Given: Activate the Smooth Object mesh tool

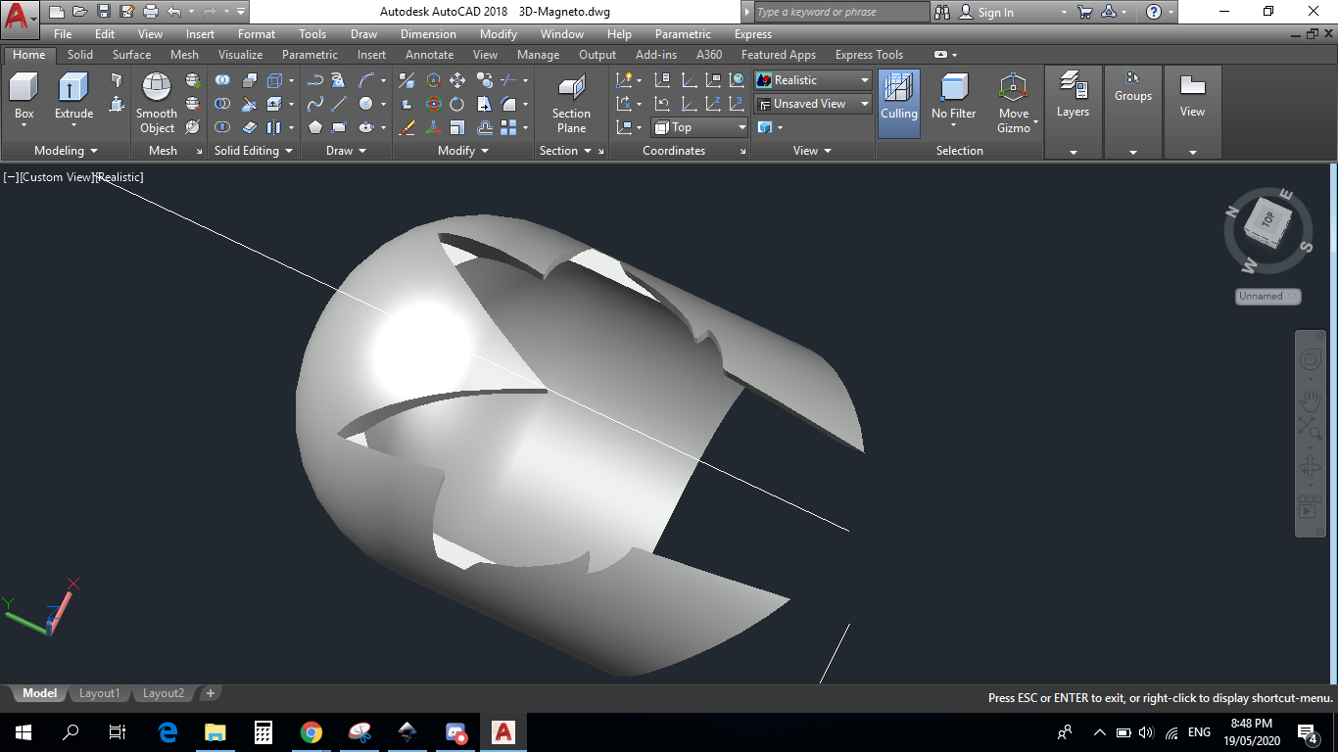Looking at the screenshot, I should click(x=157, y=103).
